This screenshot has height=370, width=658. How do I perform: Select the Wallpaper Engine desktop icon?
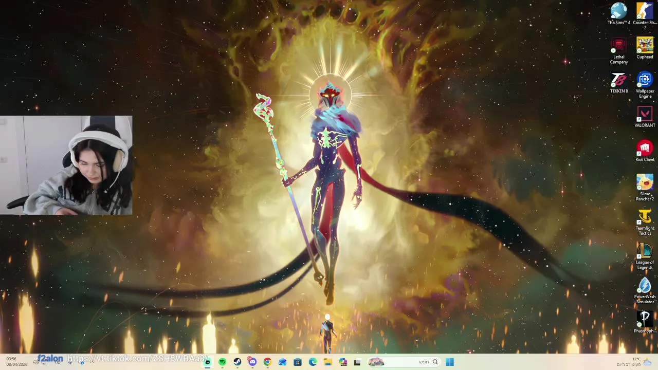click(x=645, y=85)
